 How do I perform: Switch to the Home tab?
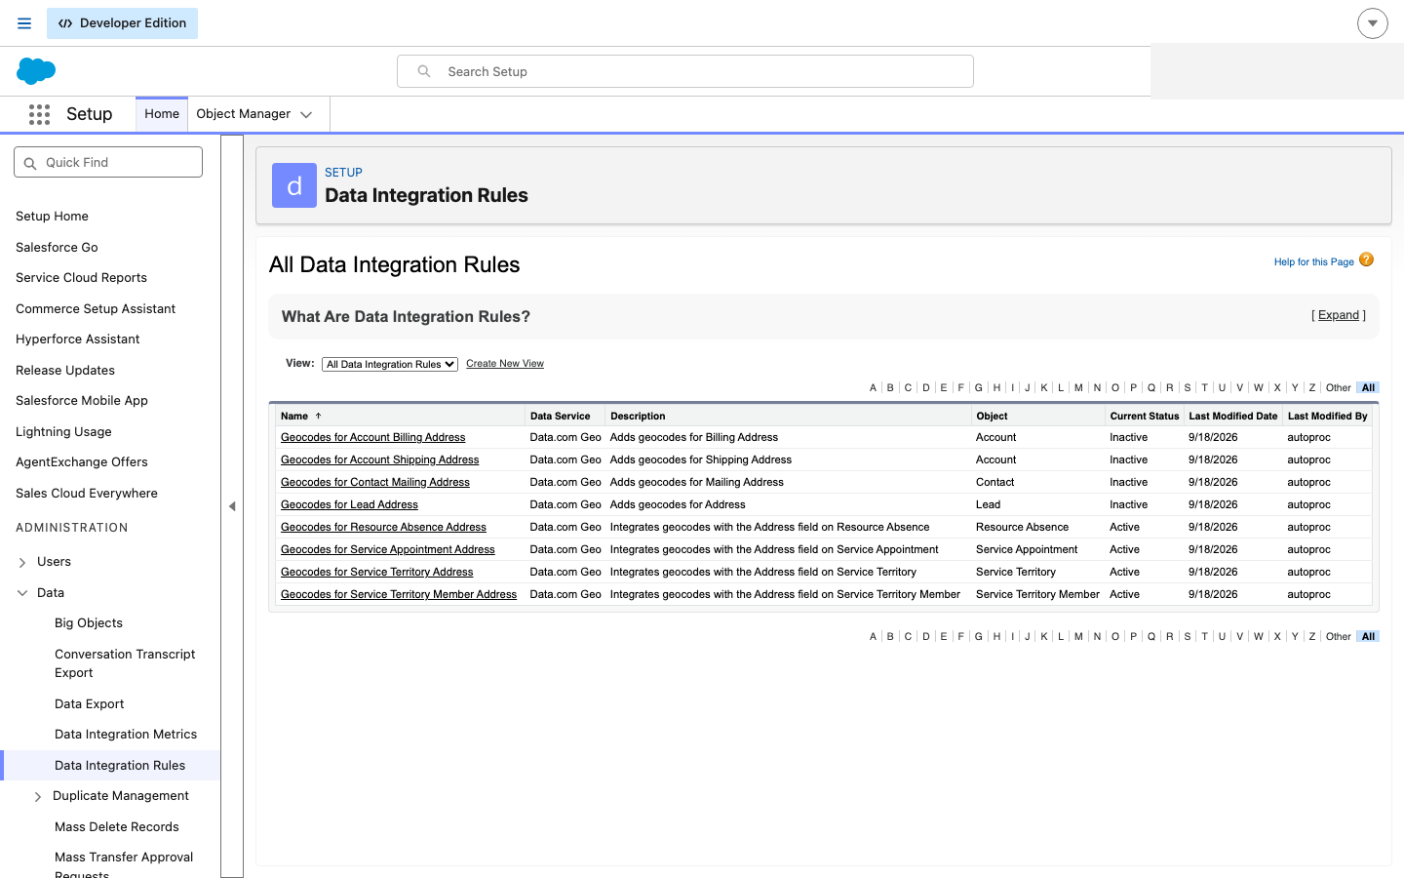[x=162, y=114]
